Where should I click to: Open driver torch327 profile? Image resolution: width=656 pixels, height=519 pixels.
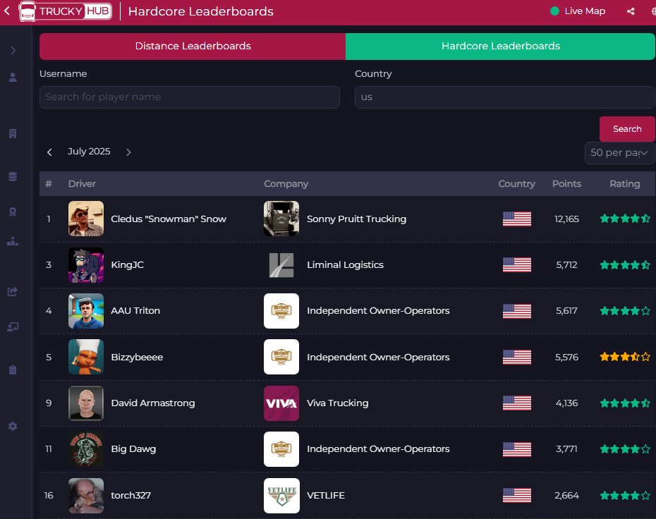131,496
